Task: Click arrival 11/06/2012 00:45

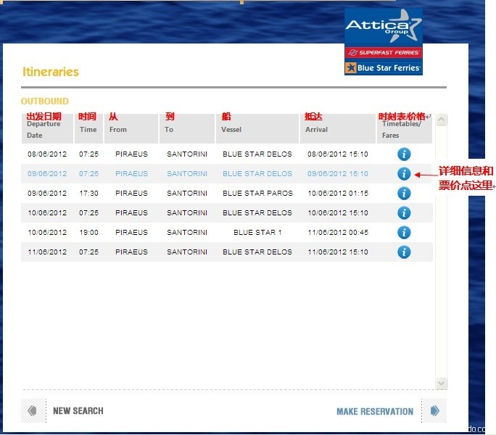Action: click(338, 233)
